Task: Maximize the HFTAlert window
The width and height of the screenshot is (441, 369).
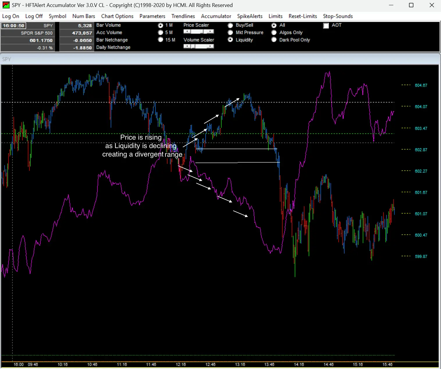Action: pyautogui.click(x=411, y=5)
